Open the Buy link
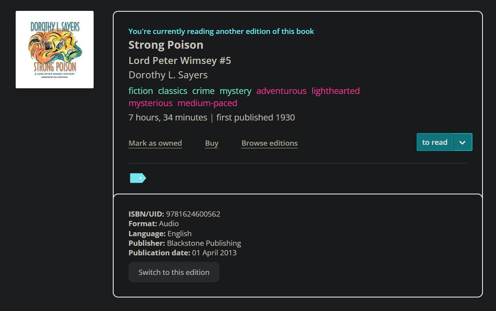 point(212,143)
